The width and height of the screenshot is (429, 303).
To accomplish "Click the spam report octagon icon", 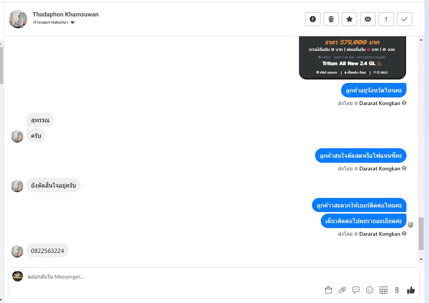I will tap(312, 19).
